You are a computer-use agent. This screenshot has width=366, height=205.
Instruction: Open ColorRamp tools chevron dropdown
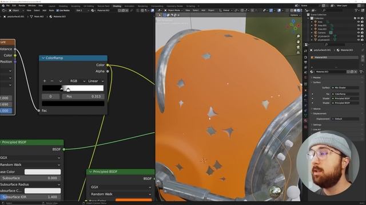[x=61, y=81]
